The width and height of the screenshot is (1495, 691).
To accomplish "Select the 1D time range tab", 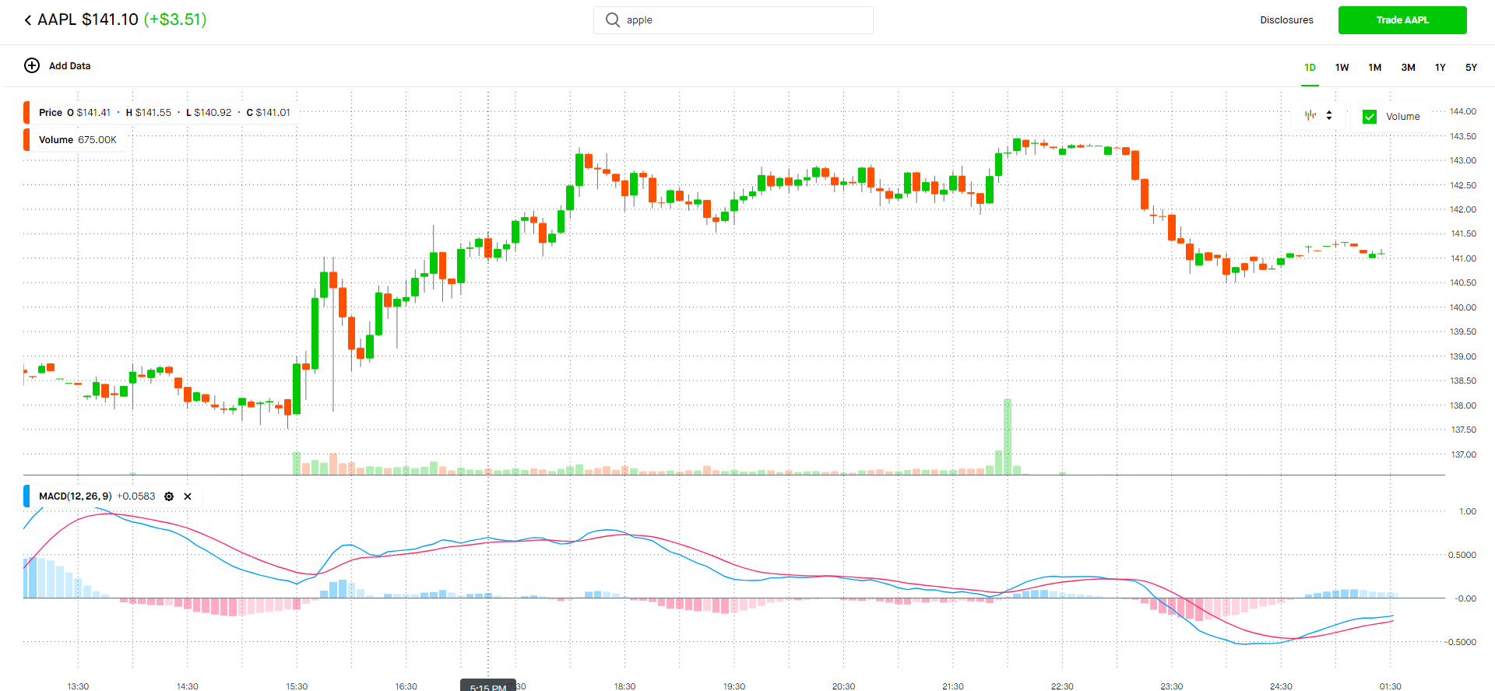I will [x=1310, y=68].
